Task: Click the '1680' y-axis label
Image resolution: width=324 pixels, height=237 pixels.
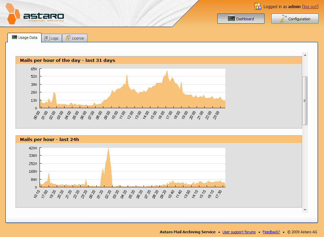Action: pos(33,171)
